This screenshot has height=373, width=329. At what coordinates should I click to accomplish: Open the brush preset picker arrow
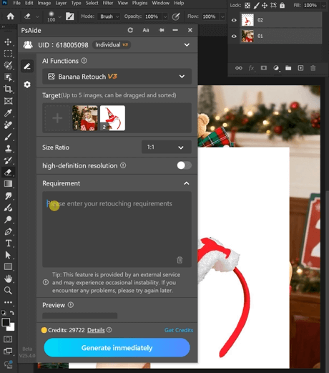59,17
